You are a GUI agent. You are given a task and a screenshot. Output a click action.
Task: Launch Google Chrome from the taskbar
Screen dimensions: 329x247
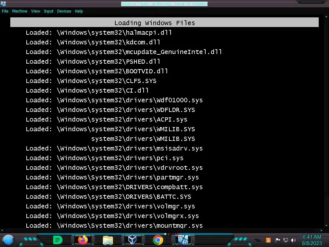point(158,240)
